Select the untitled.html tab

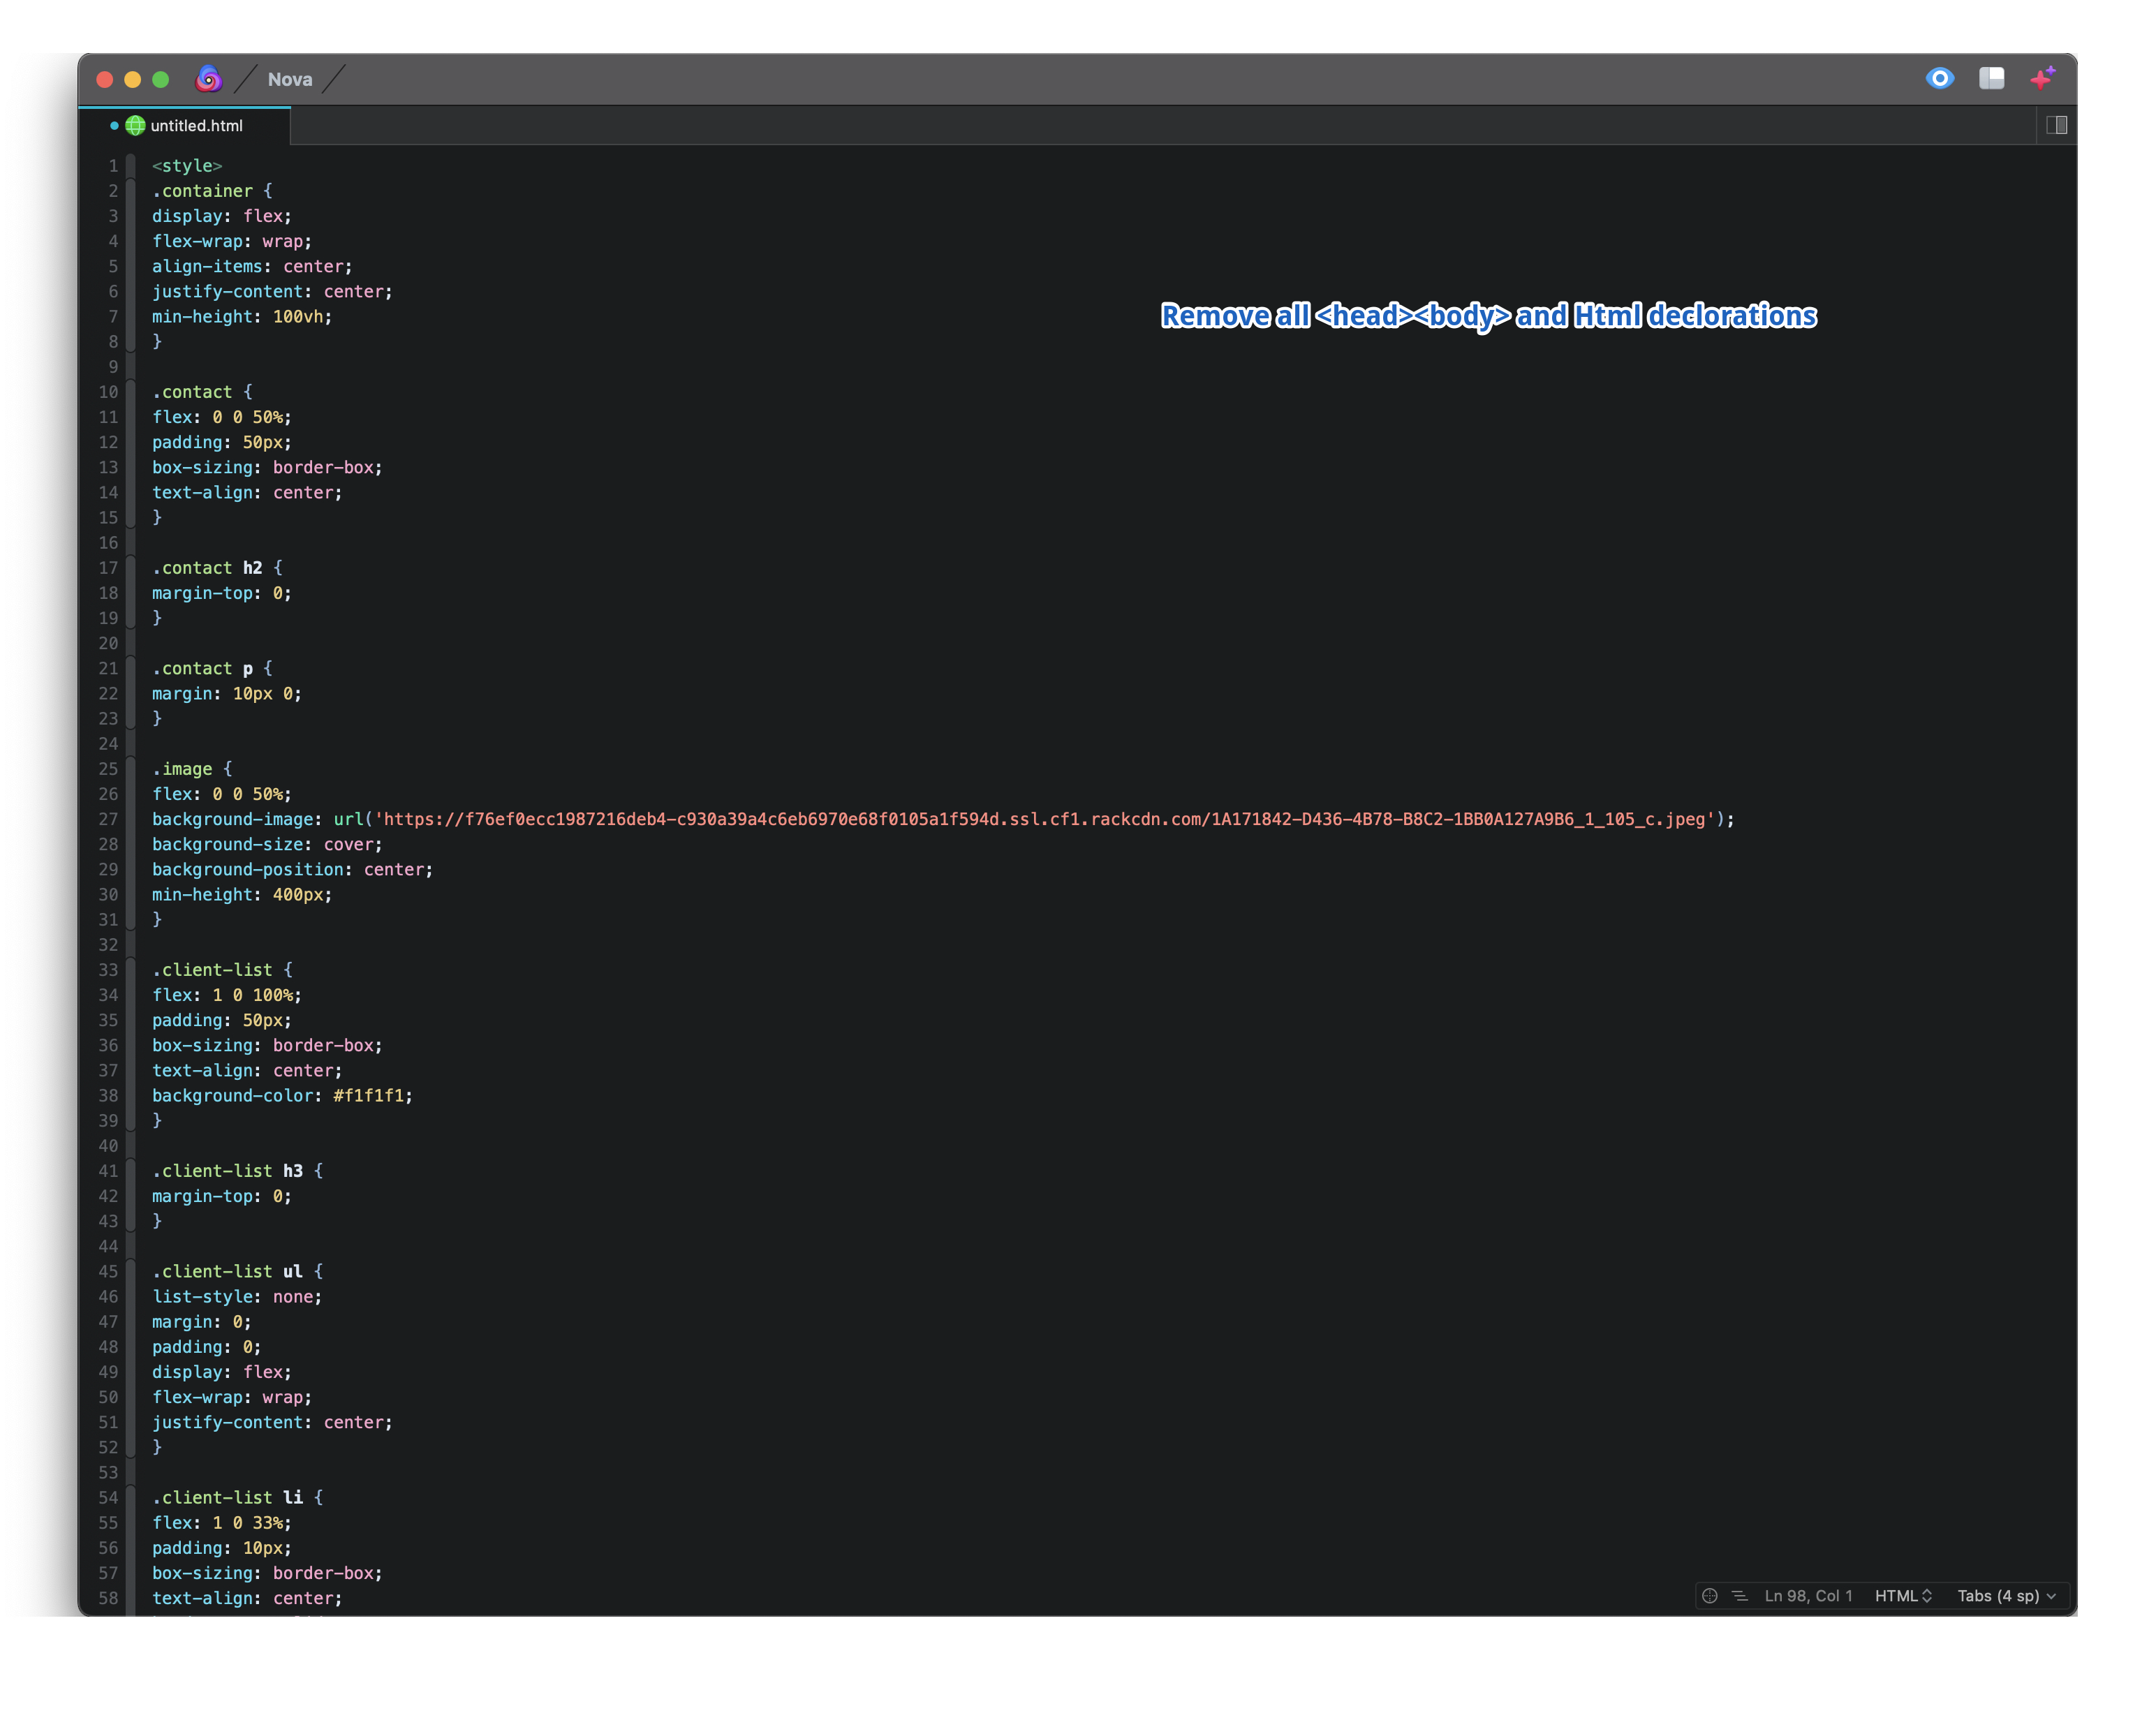pyautogui.click(x=184, y=125)
